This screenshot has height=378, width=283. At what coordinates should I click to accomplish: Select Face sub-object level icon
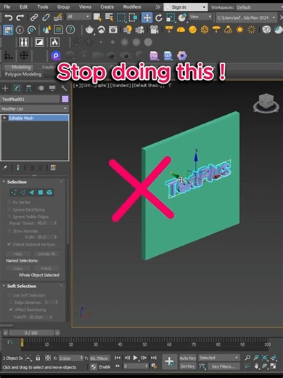(32, 193)
